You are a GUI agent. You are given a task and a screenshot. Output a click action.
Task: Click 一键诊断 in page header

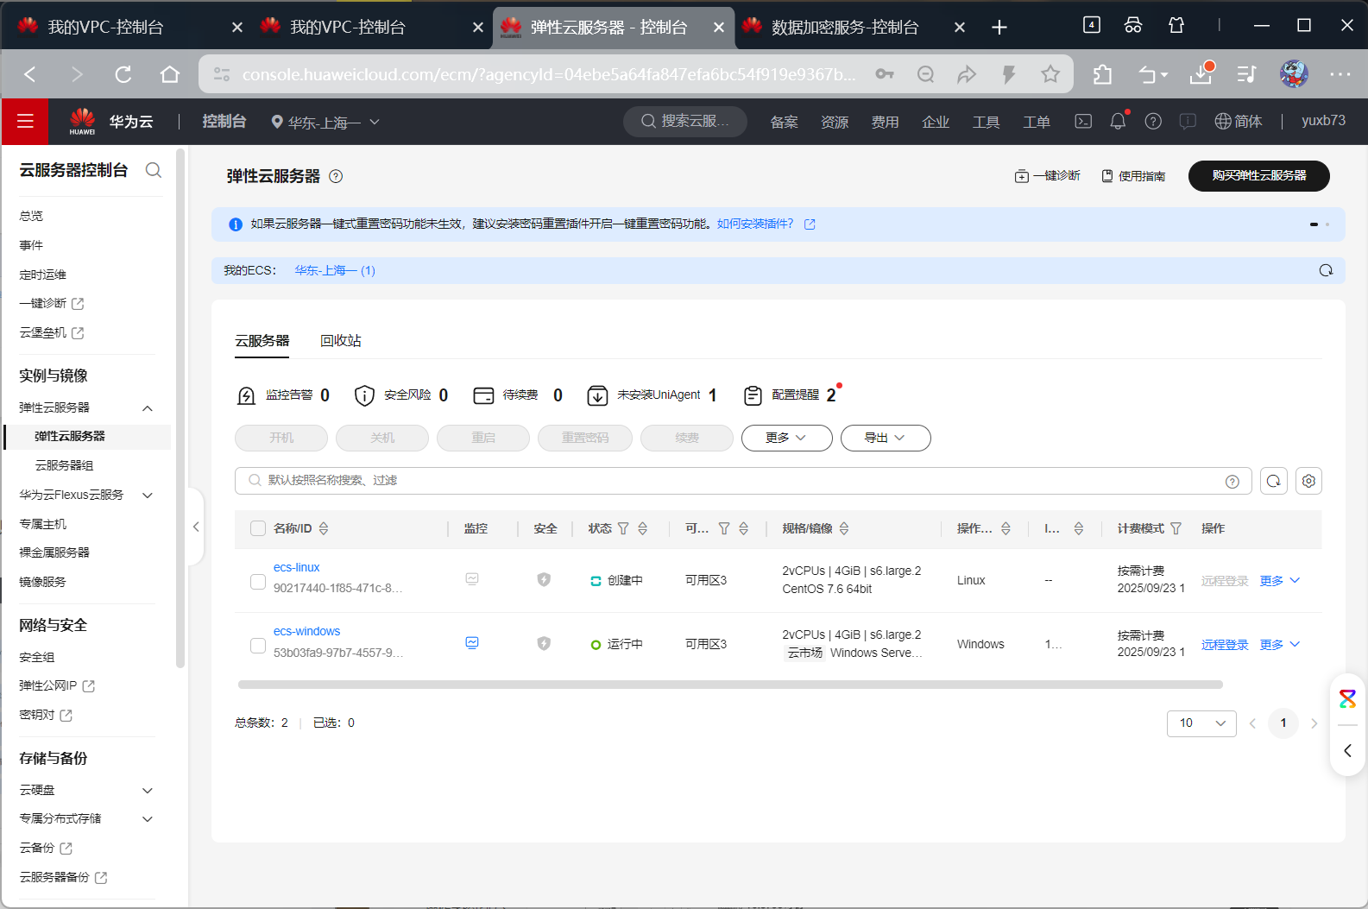[x=1048, y=176]
